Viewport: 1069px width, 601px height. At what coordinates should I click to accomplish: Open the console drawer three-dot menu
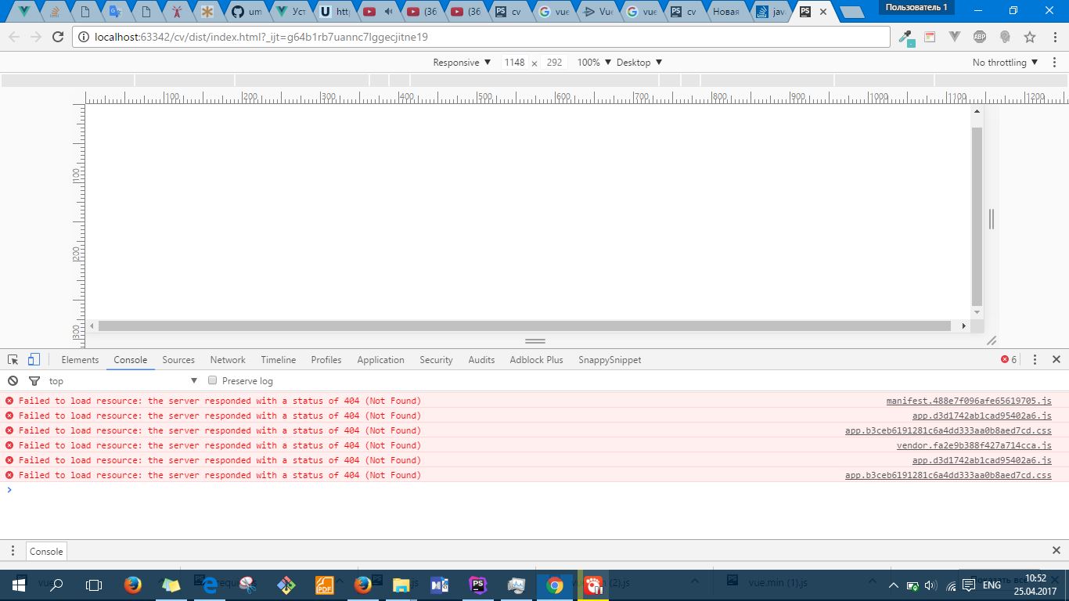click(13, 551)
